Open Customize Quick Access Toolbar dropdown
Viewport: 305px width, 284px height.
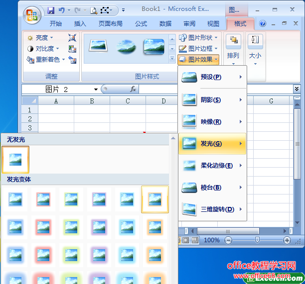click(x=123, y=10)
